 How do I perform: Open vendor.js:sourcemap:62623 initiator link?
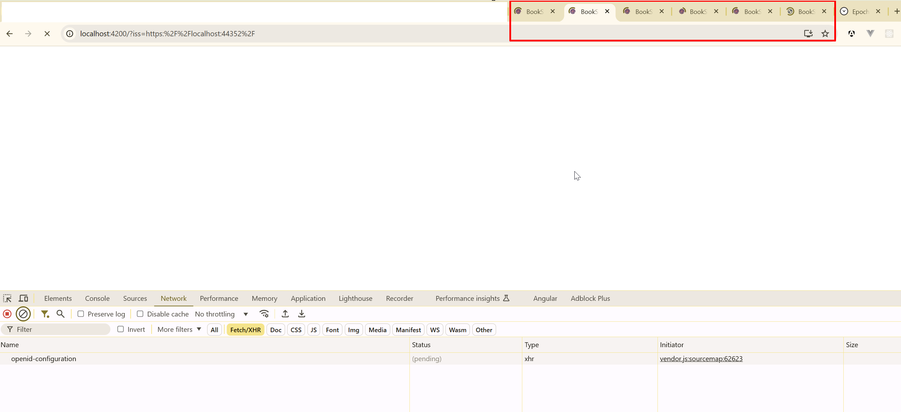point(701,359)
